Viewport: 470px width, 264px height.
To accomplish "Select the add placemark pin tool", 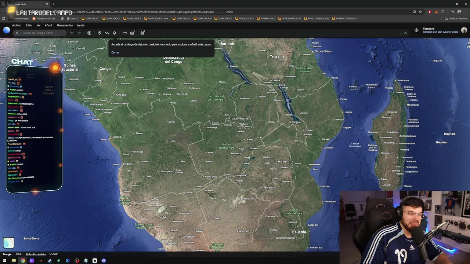I will pyautogui.click(x=100, y=33).
